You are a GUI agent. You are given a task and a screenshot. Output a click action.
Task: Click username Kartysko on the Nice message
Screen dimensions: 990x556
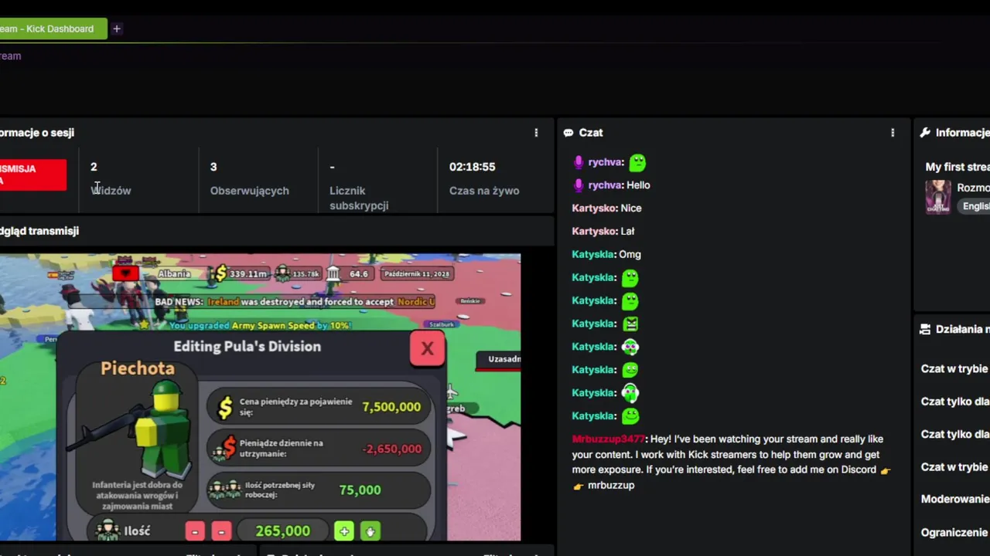(x=594, y=208)
